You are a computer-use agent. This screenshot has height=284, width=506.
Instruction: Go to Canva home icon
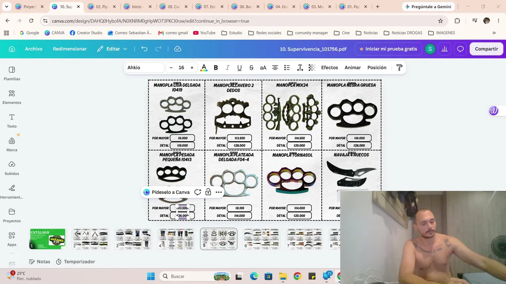point(12,49)
